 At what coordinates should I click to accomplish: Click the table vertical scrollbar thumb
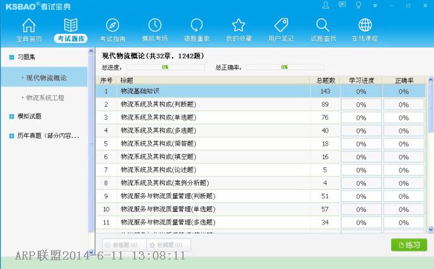[431, 107]
